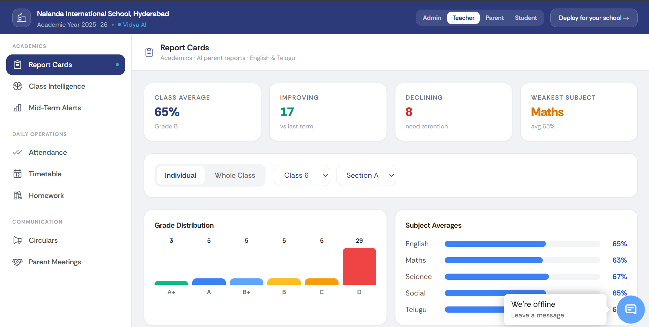Image resolution: width=649 pixels, height=327 pixels.
Task: Click the Parent Meetings handshake icon
Action: coord(17,262)
